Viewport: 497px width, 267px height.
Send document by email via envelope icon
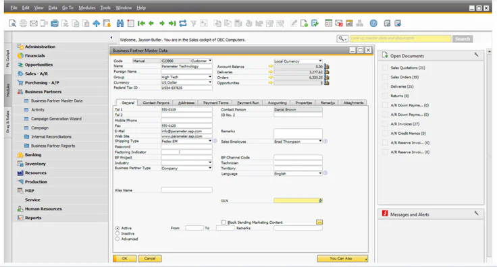tap(34, 23)
